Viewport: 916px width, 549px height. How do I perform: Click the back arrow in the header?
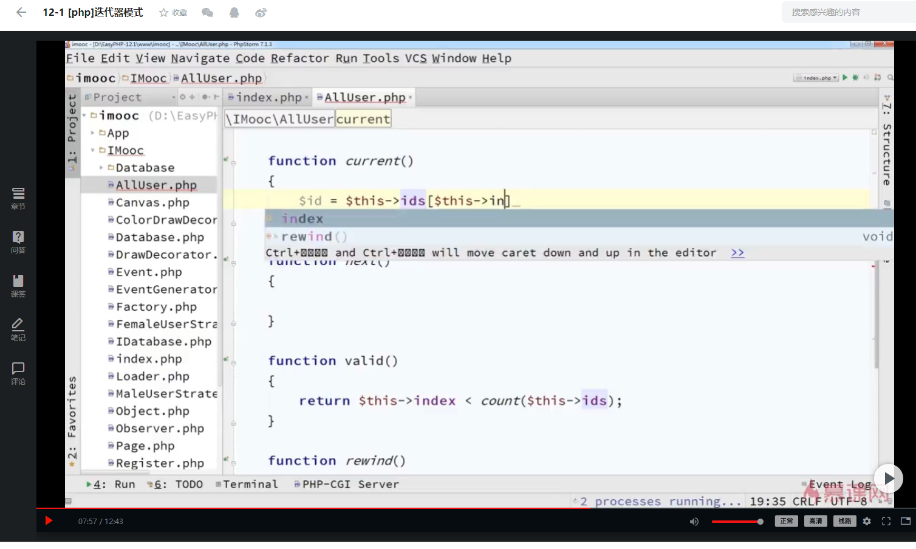[21, 12]
